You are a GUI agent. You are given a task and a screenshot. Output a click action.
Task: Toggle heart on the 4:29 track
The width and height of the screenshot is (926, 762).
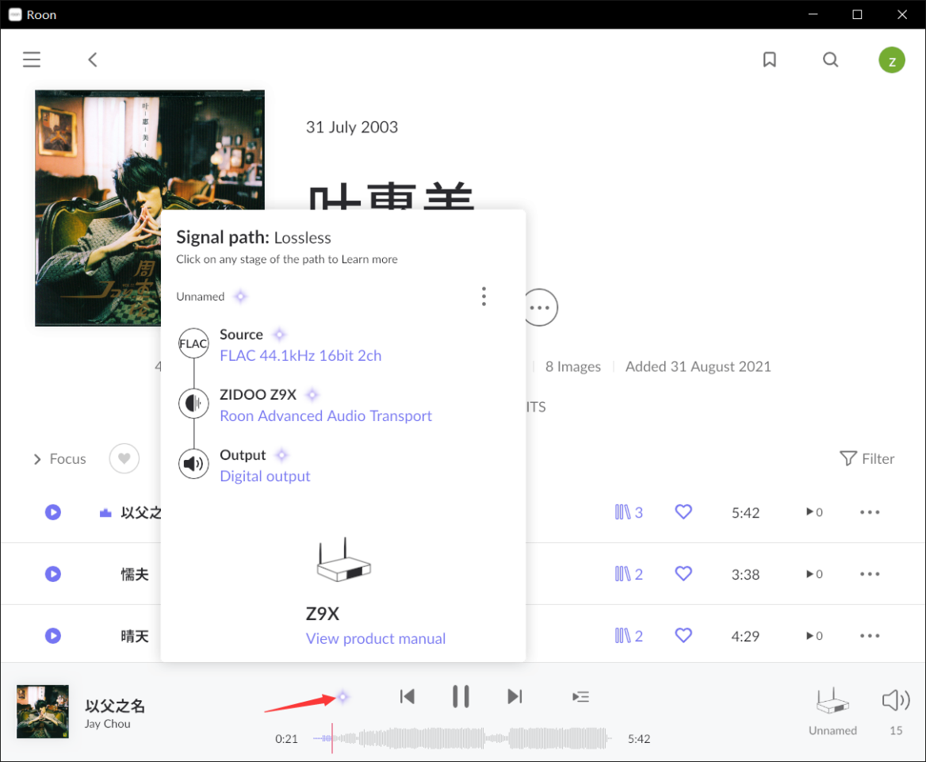click(683, 635)
